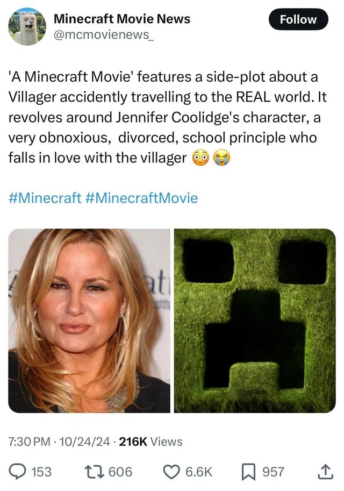
Task: Click the 606 reposts count
Action: point(120,472)
